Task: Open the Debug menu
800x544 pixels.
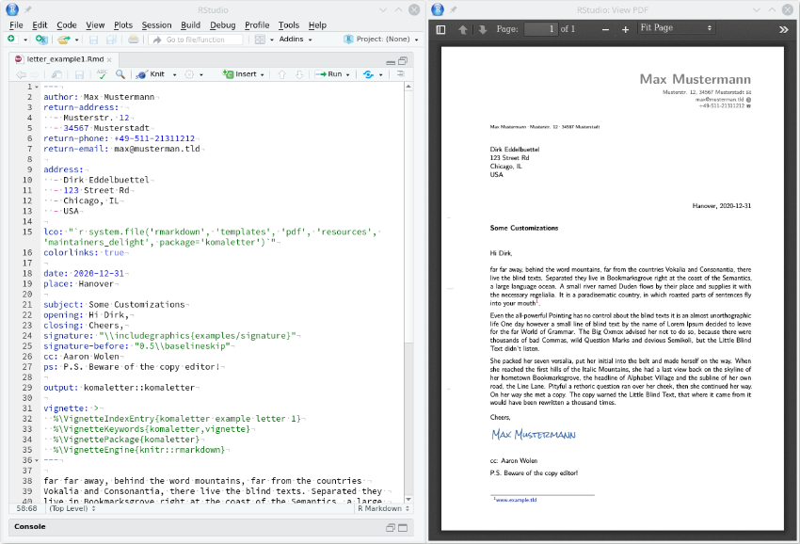Action: (x=223, y=25)
